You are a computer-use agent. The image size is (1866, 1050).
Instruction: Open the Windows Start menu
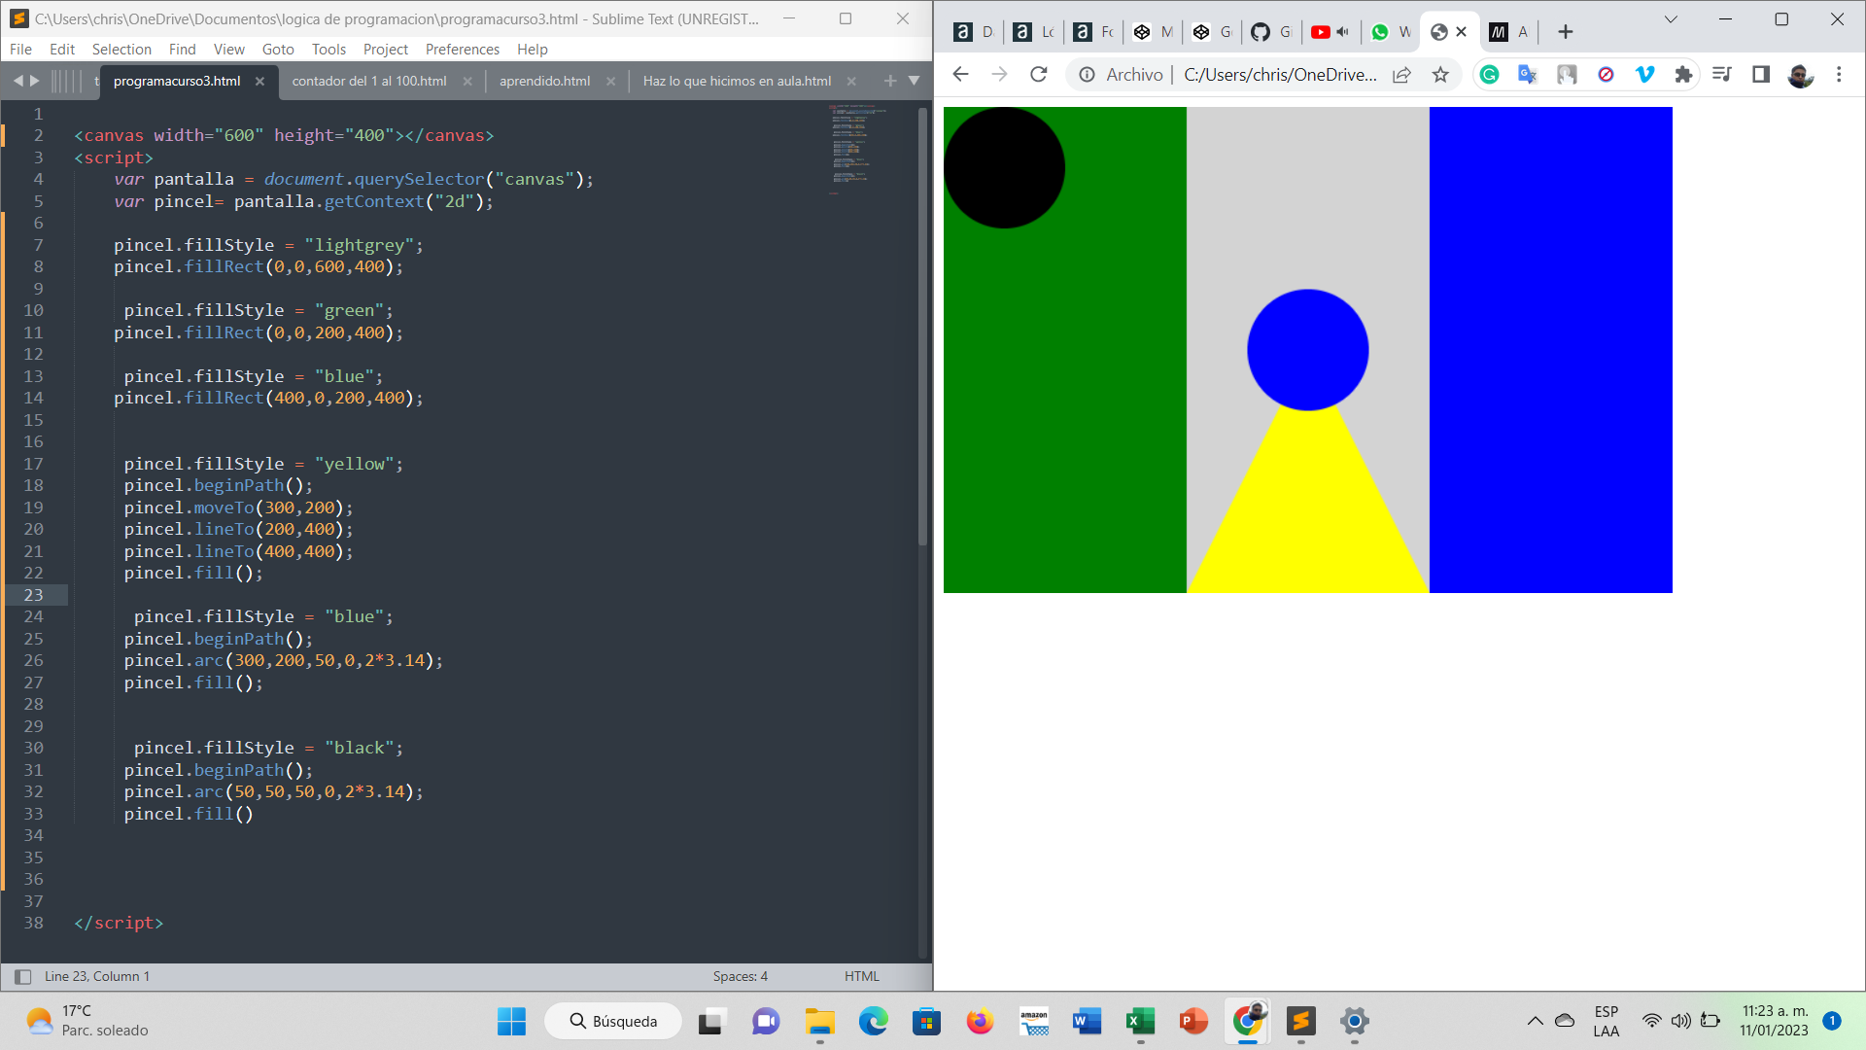511,1021
